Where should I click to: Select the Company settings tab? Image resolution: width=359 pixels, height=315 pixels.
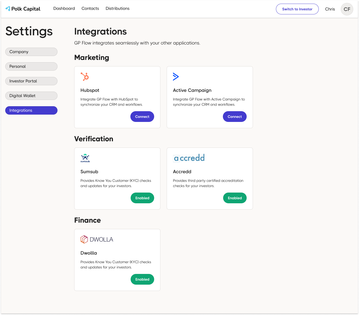click(31, 52)
